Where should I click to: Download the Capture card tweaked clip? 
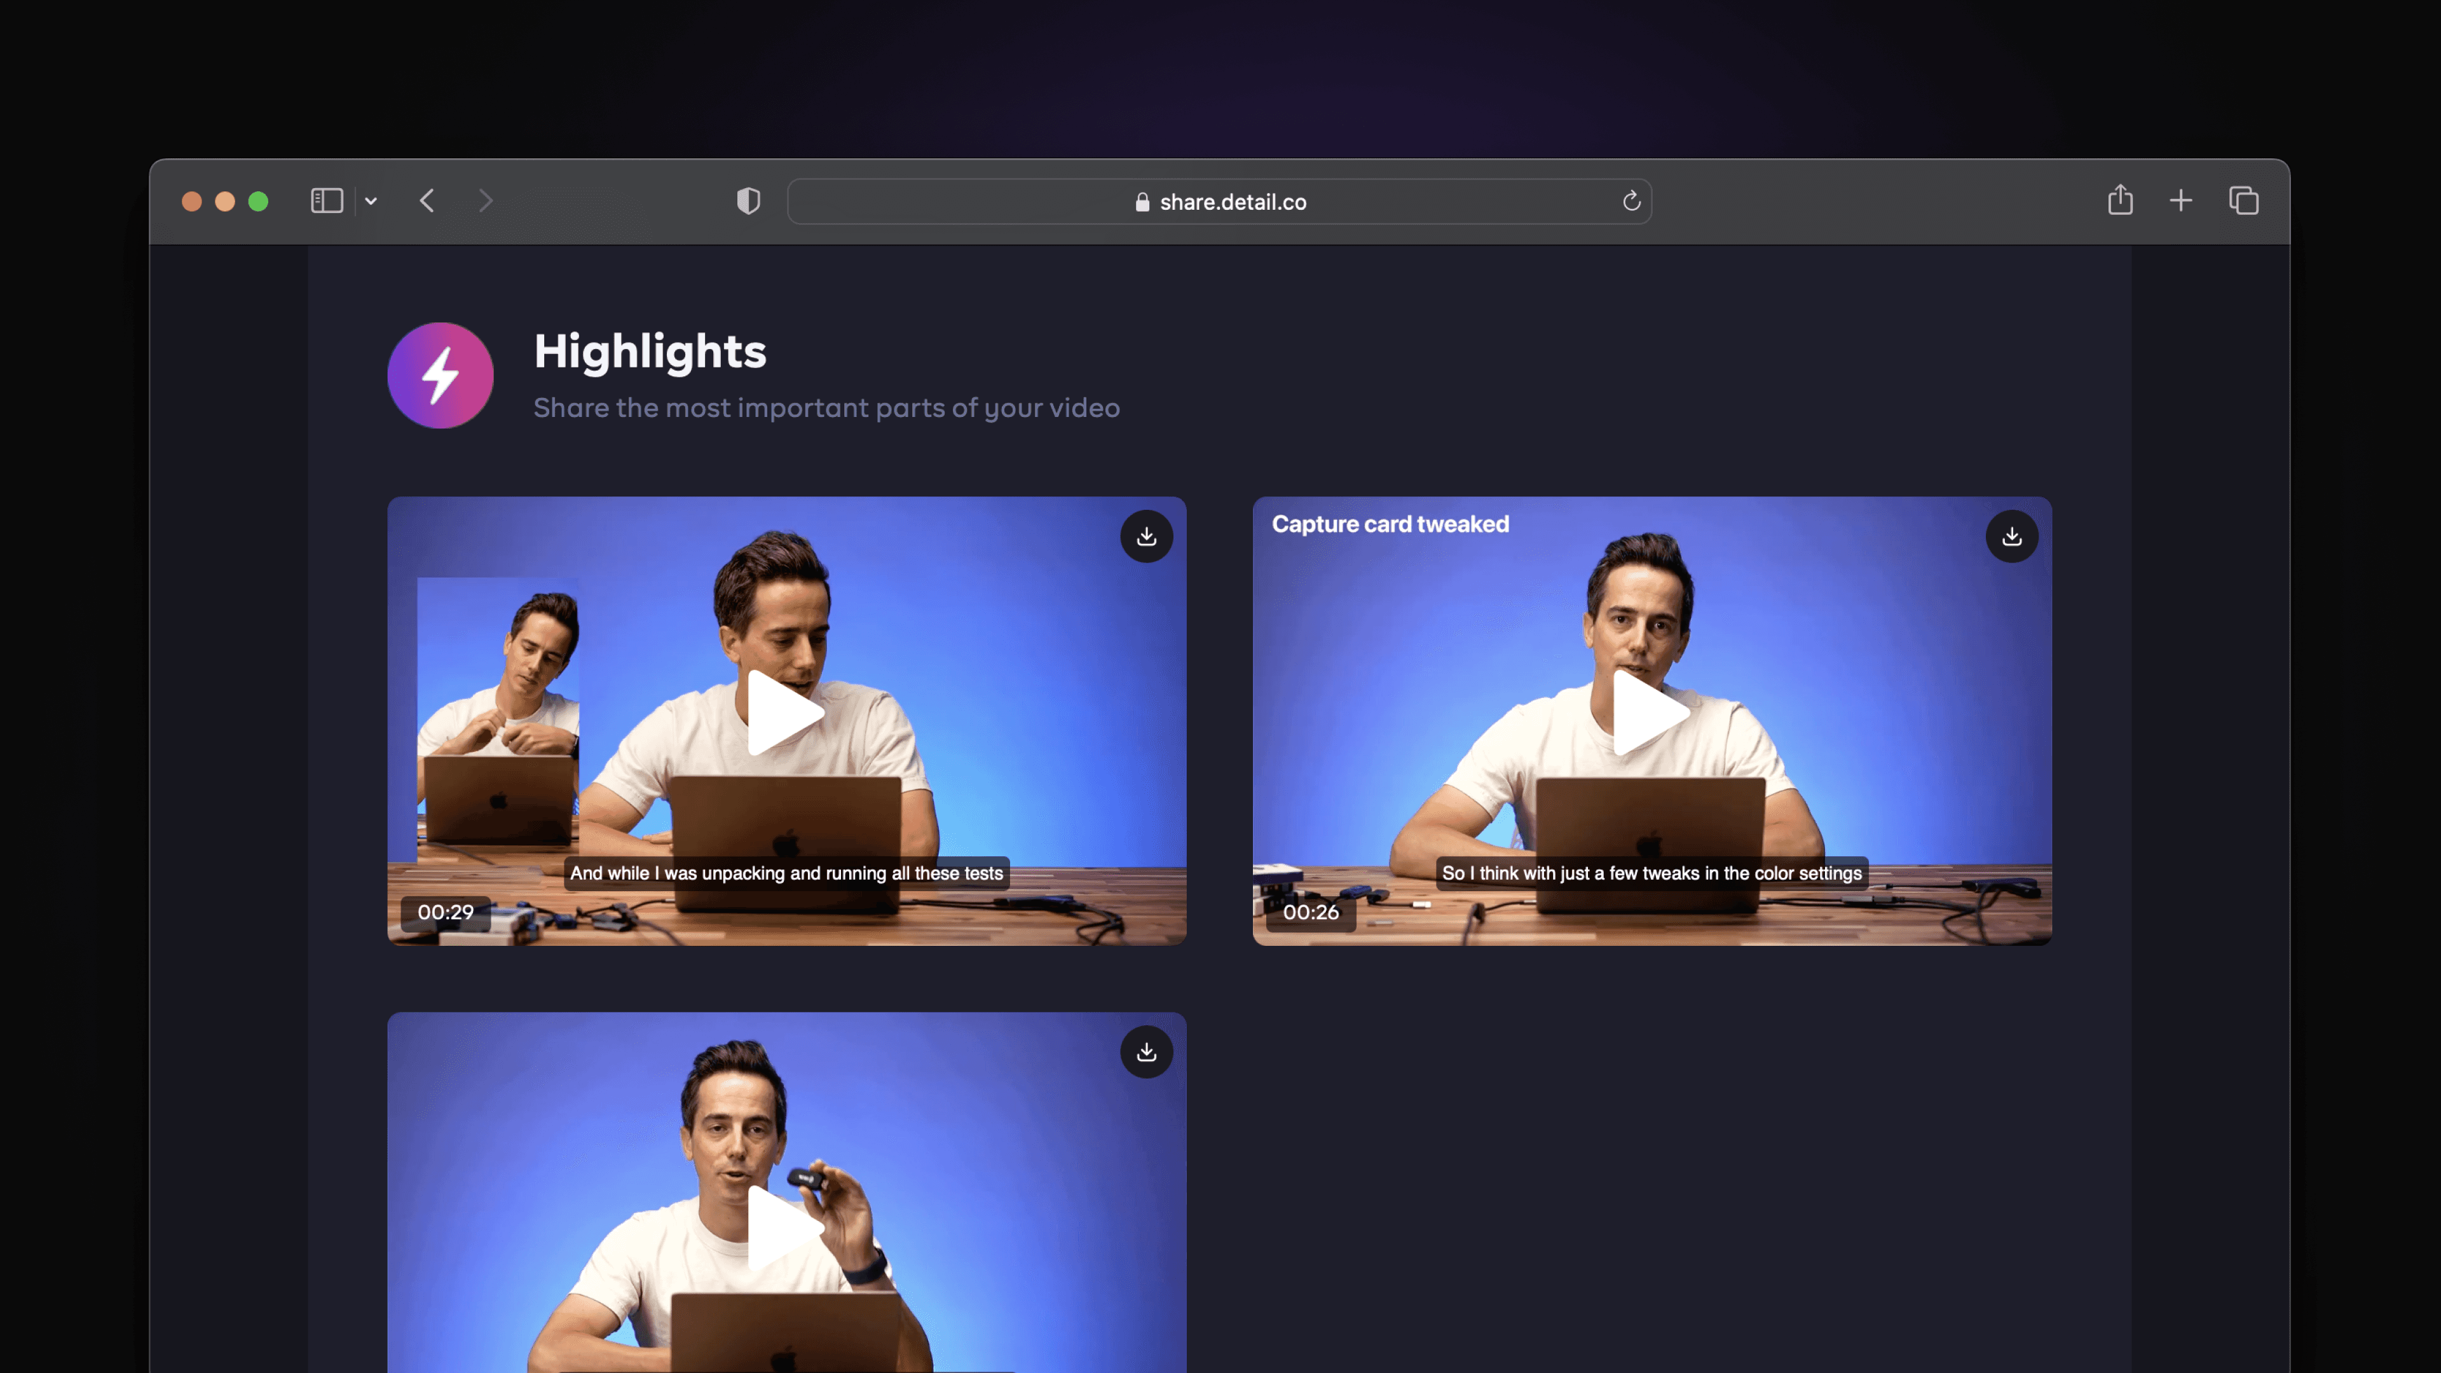pyautogui.click(x=2012, y=536)
